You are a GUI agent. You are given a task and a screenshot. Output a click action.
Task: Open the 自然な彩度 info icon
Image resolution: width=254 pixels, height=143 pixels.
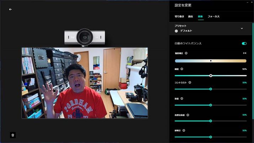pos(188,115)
